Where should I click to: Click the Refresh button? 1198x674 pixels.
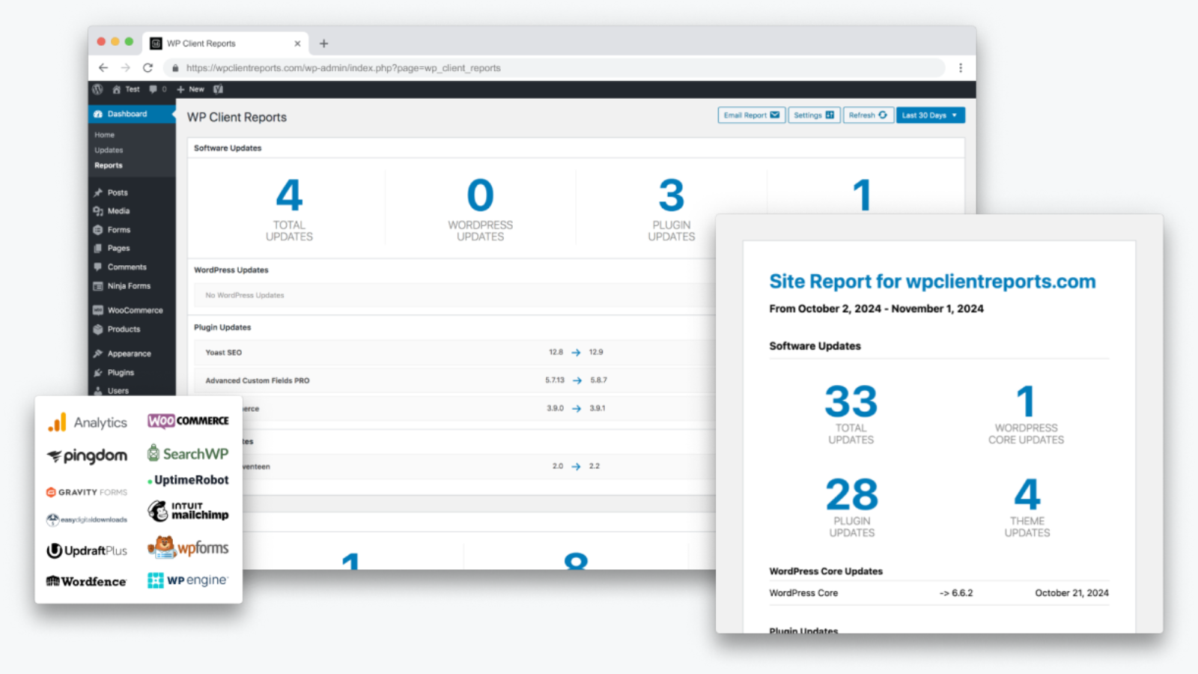point(868,115)
